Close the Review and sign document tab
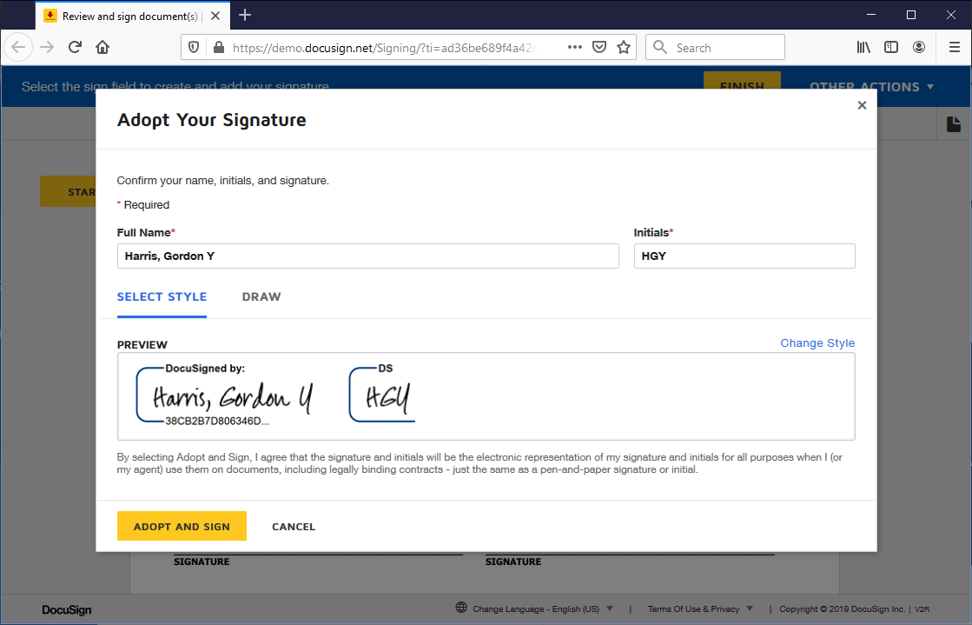The width and height of the screenshot is (972, 625). click(x=215, y=17)
